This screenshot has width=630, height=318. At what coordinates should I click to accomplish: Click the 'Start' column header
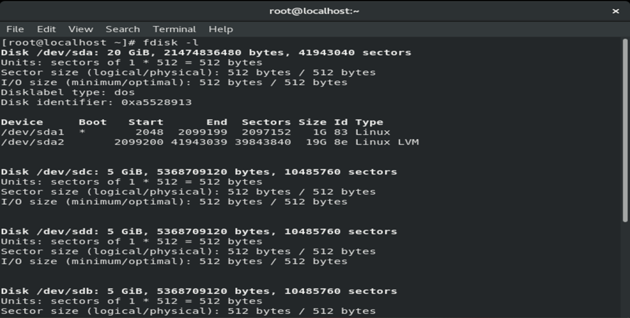tap(146, 122)
